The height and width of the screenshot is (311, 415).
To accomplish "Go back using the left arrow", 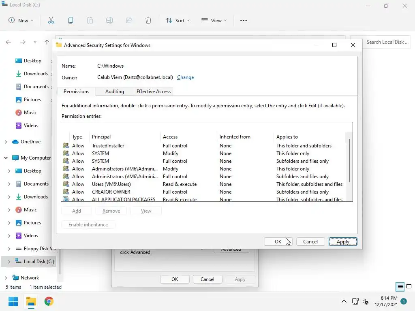I will (x=9, y=42).
